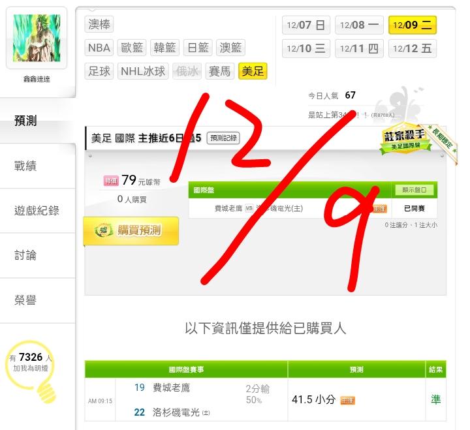The width and height of the screenshot is (470, 430).
Task: Select the NBA sport tab
Action: pos(99,48)
